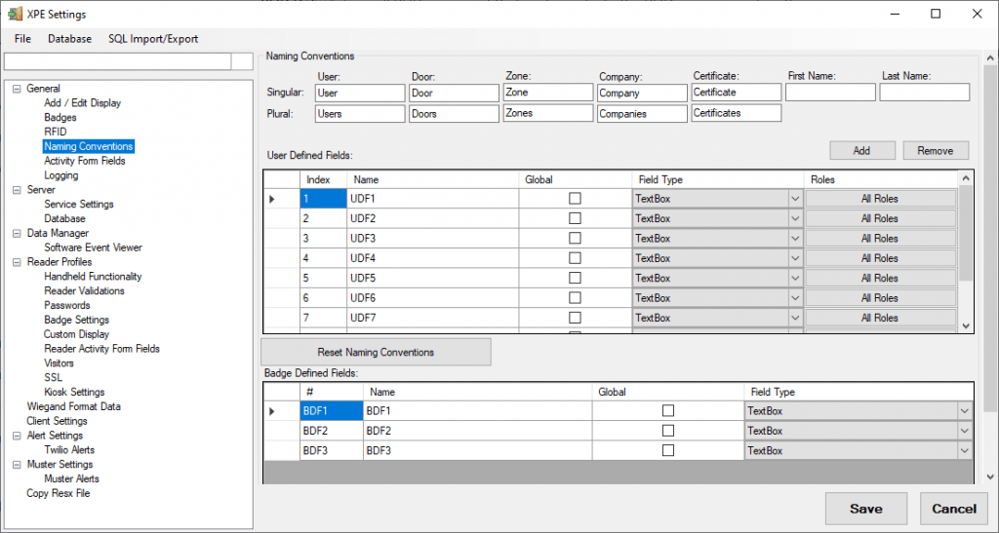
Task: Open Field Type dropdown for UDF1
Action: 794,199
